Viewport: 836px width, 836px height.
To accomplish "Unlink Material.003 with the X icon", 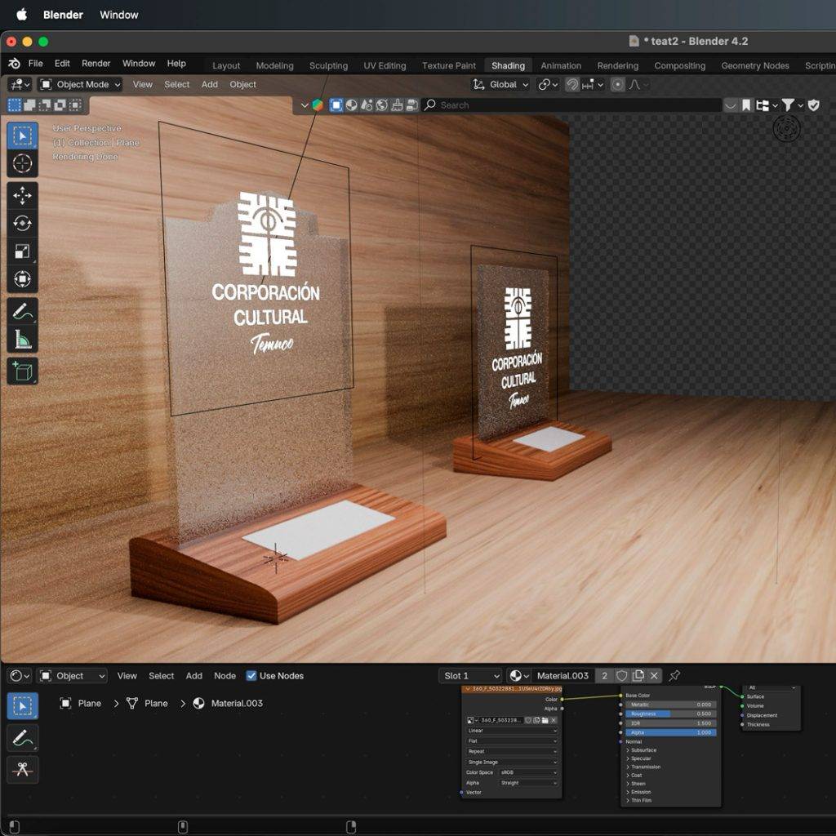I will pyautogui.click(x=654, y=675).
